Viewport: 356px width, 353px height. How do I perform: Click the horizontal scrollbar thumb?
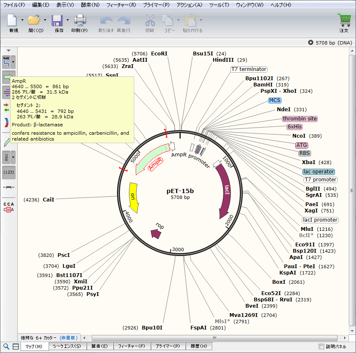click(214, 338)
